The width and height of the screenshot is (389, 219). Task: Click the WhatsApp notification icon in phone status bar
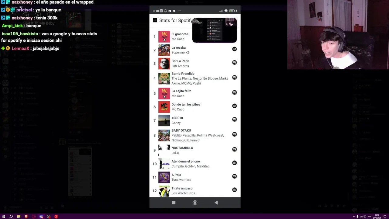pos(165,11)
